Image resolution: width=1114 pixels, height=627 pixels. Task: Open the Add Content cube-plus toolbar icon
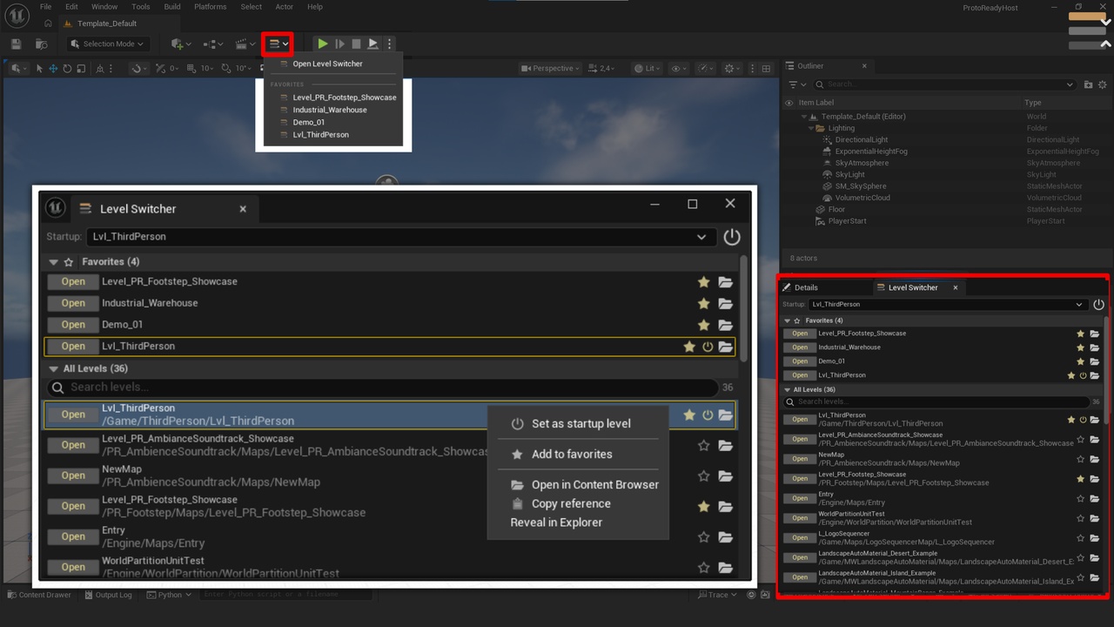pyautogui.click(x=180, y=44)
